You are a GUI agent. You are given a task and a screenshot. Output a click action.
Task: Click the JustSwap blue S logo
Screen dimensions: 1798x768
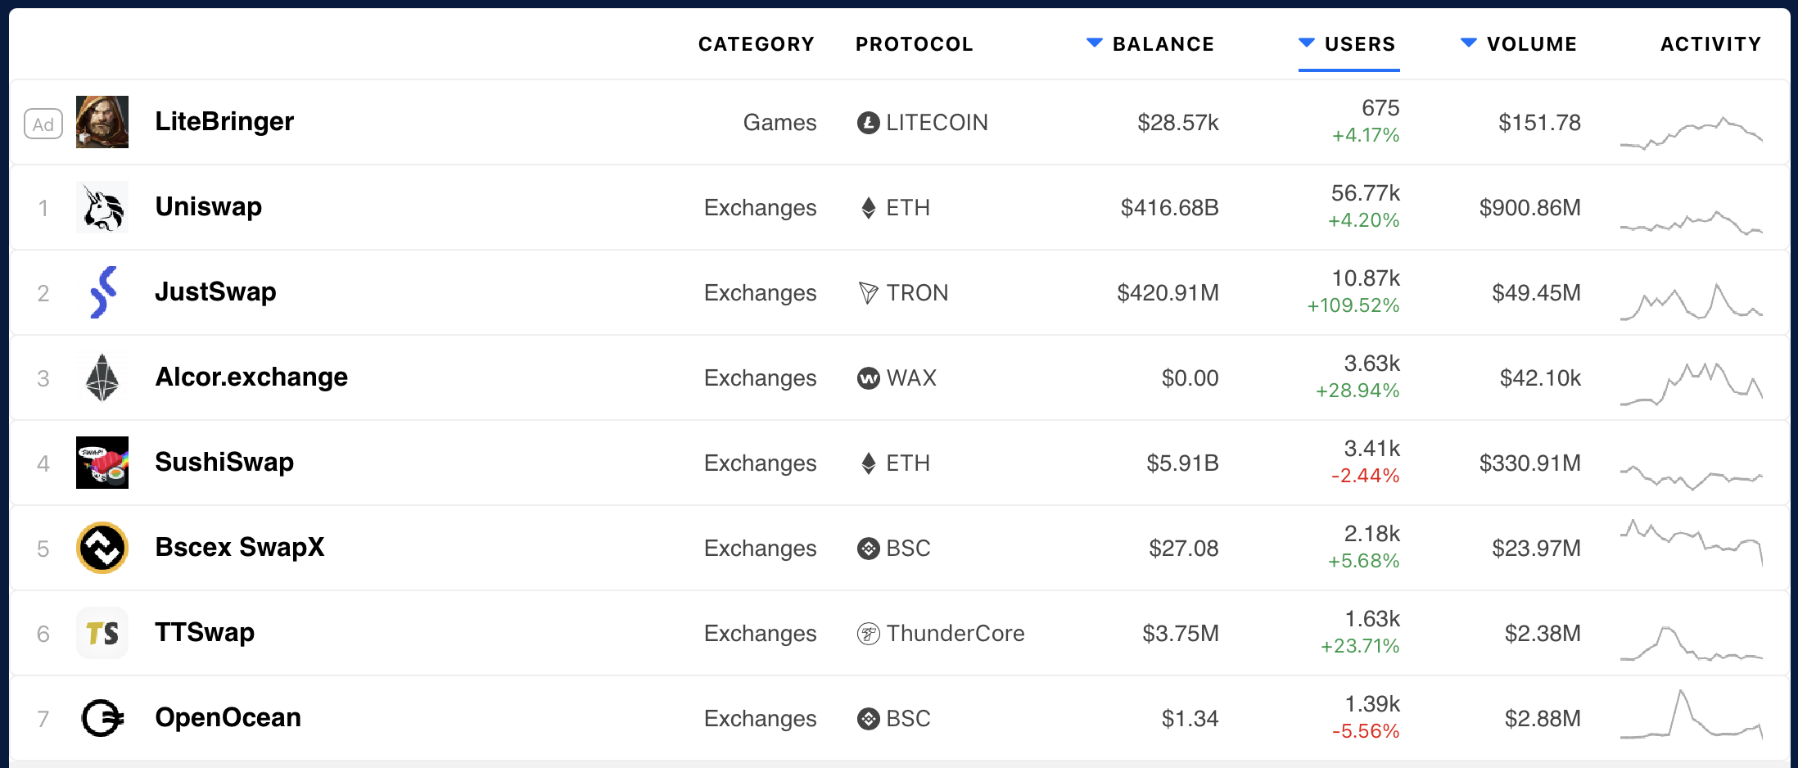(x=102, y=292)
